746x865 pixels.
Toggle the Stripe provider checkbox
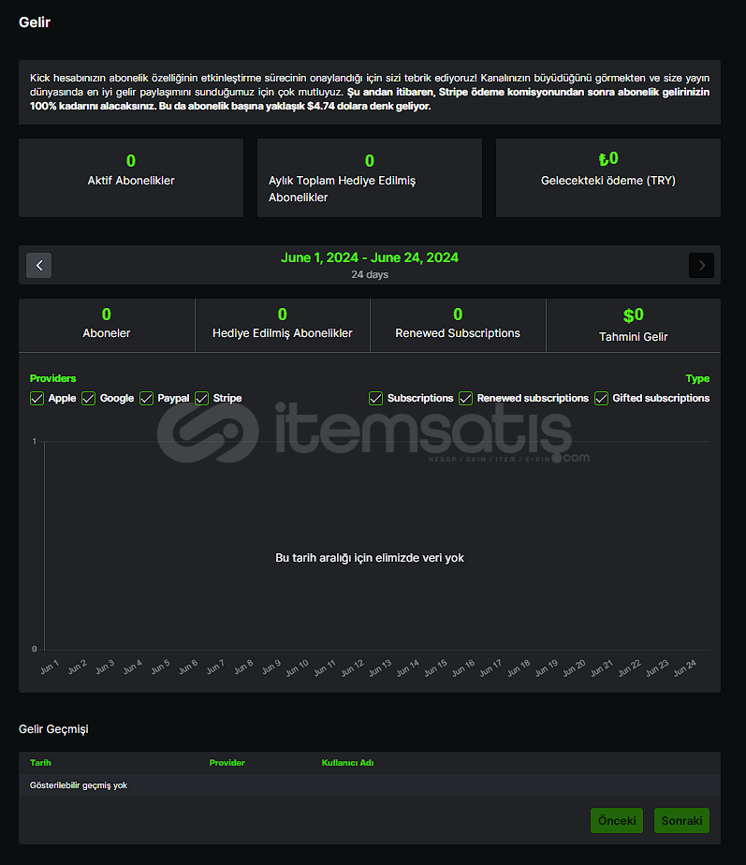202,398
